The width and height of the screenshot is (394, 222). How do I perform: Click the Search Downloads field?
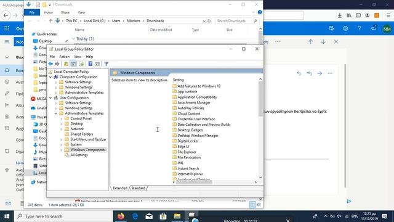(x=236, y=21)
